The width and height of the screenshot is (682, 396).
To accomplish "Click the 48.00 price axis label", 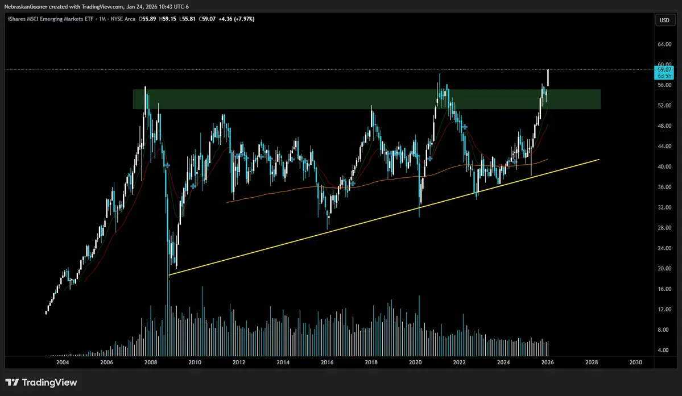I will (664, 126).
